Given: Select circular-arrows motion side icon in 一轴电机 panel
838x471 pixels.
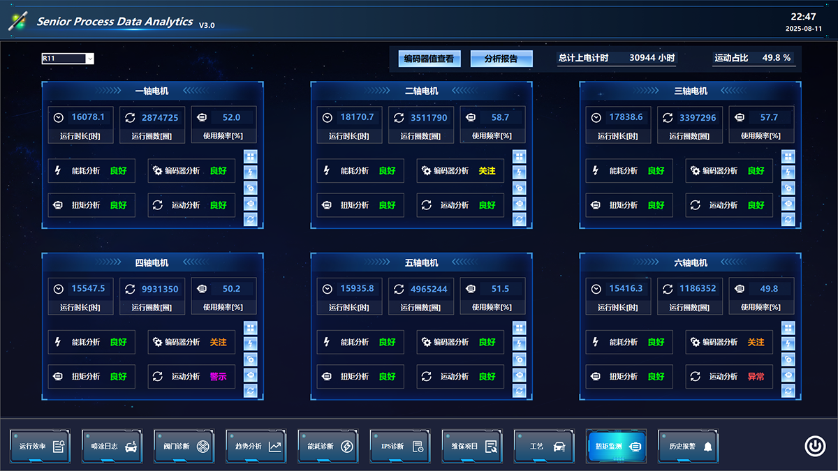Looking at the screenshot, I should click(251, 220).
